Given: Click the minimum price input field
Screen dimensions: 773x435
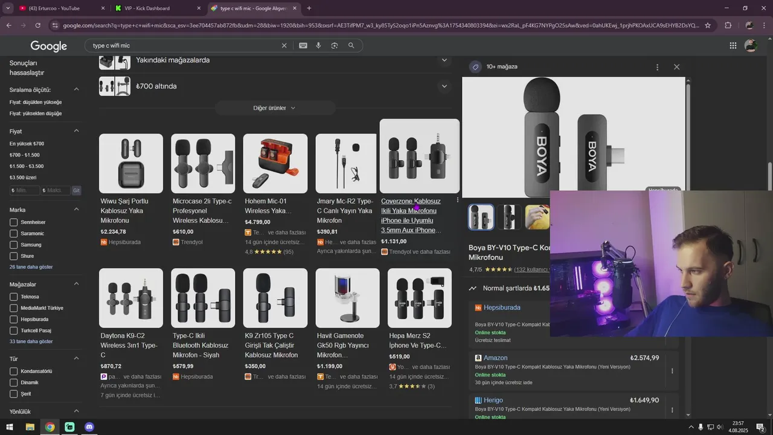Looking at the screenshot, I should tap(25, 190).
